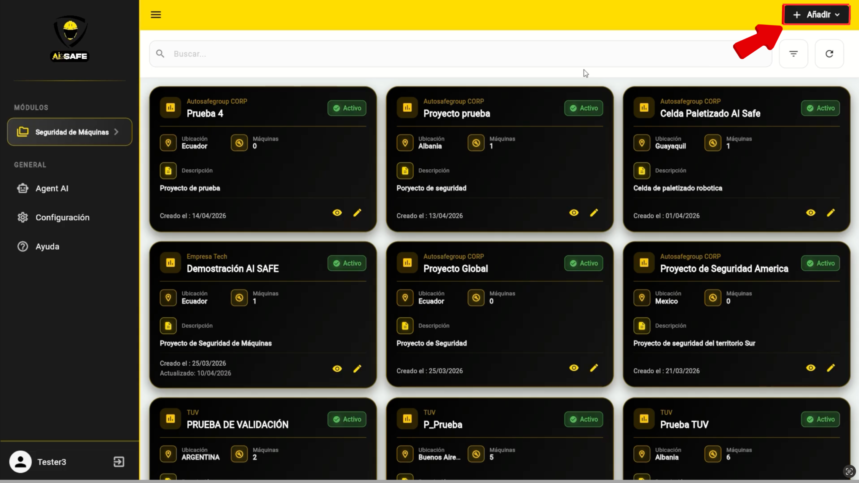Screen dimensions: 859x483
Task: Edit the Prueba 4 project
Action: click(357, 213)
